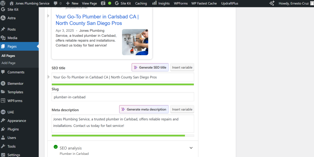Open the Yoast SEO icon in the admin bar
Image resolution: width=314 pixels, height=157 pixels.
tap(104, 3)
